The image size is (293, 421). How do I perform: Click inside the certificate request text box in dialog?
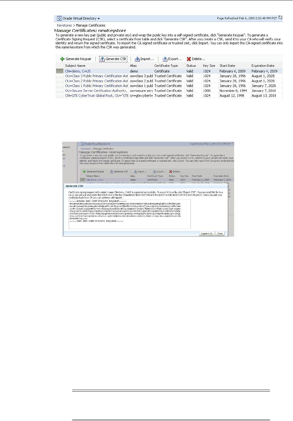click(130, 214)
